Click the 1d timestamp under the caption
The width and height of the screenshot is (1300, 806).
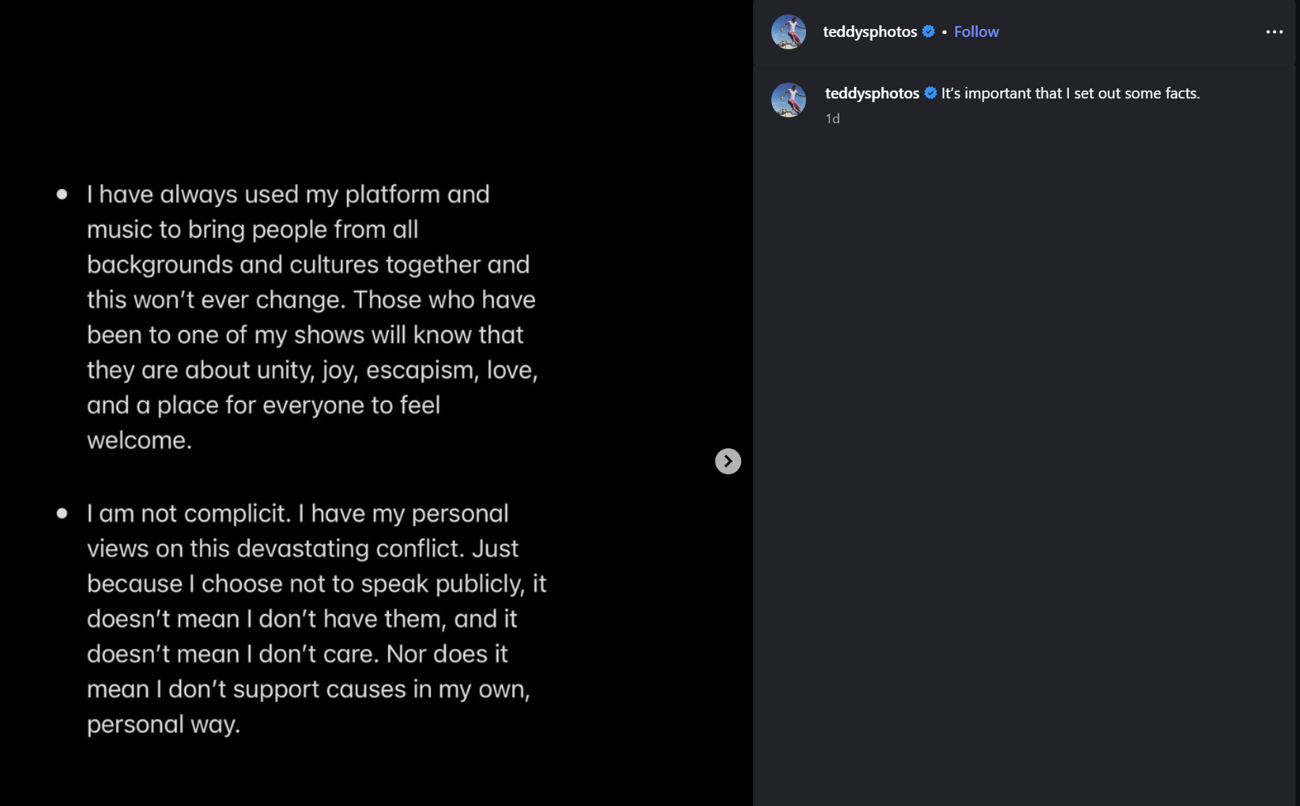(x=832, y=119)
